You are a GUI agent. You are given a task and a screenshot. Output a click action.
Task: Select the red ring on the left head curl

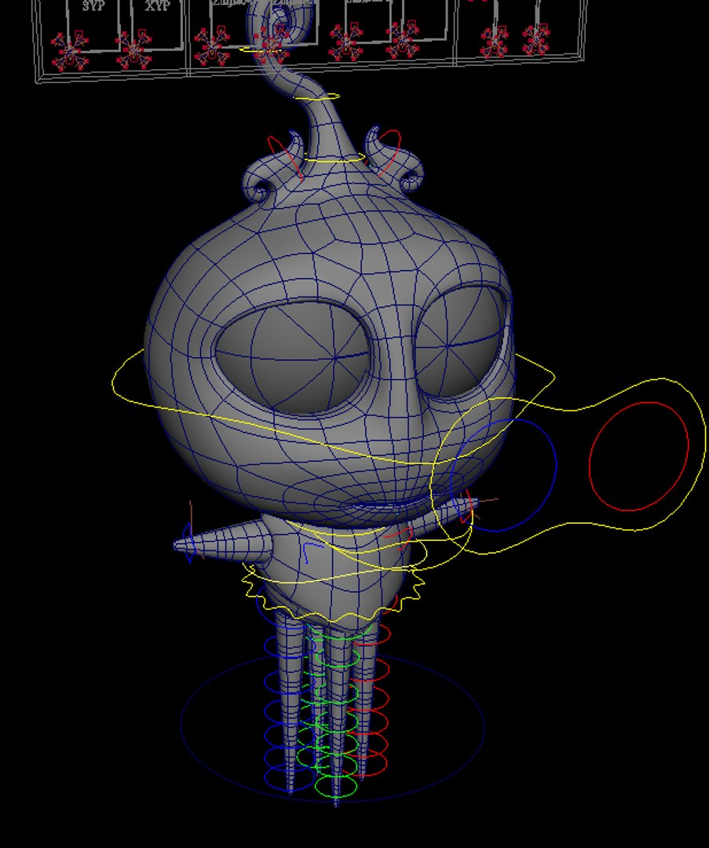click(284, 157)
